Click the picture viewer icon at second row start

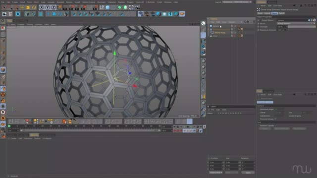click(x=4, y=14)
